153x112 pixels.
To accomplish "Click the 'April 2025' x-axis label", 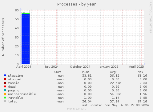I will pyautogui.click(x=136, y=67).
